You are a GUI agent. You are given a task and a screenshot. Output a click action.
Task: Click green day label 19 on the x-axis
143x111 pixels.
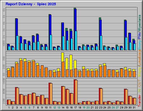pyautogui.click(x=84, y=108)
